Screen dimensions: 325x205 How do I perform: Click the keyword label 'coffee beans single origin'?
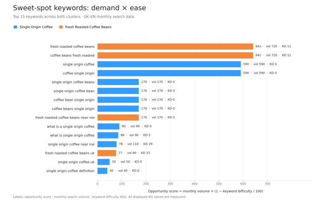[73, 109]
